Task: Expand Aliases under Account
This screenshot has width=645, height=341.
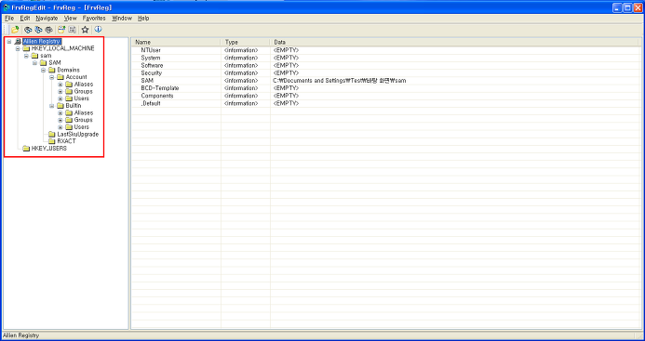Action: pos(60,85)
